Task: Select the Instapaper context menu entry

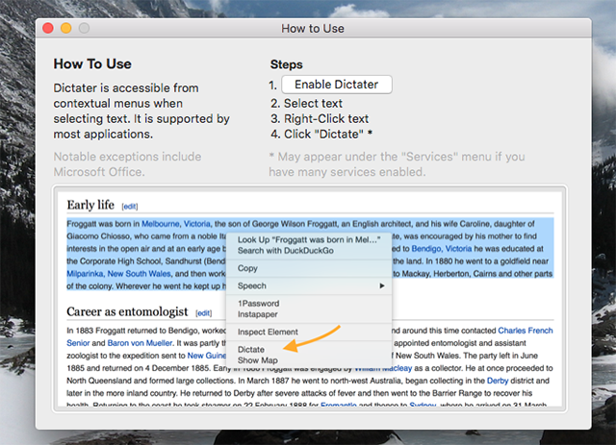Action: pos(257,314)
